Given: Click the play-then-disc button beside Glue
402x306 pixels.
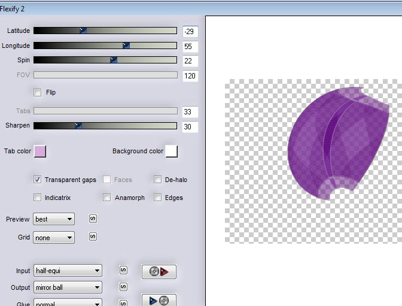Looking at the screenshot, I should pos(159,300).
